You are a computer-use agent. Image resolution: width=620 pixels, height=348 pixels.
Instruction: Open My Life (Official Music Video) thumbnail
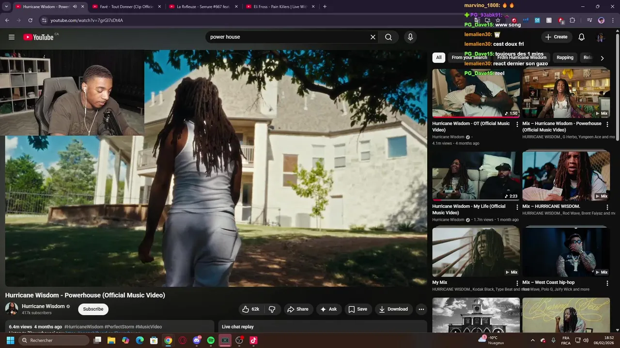476,176
